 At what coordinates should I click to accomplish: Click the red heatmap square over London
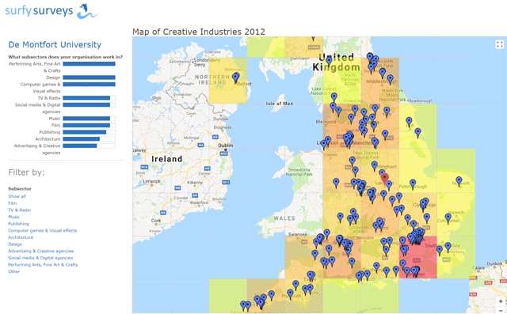point(417,257)
